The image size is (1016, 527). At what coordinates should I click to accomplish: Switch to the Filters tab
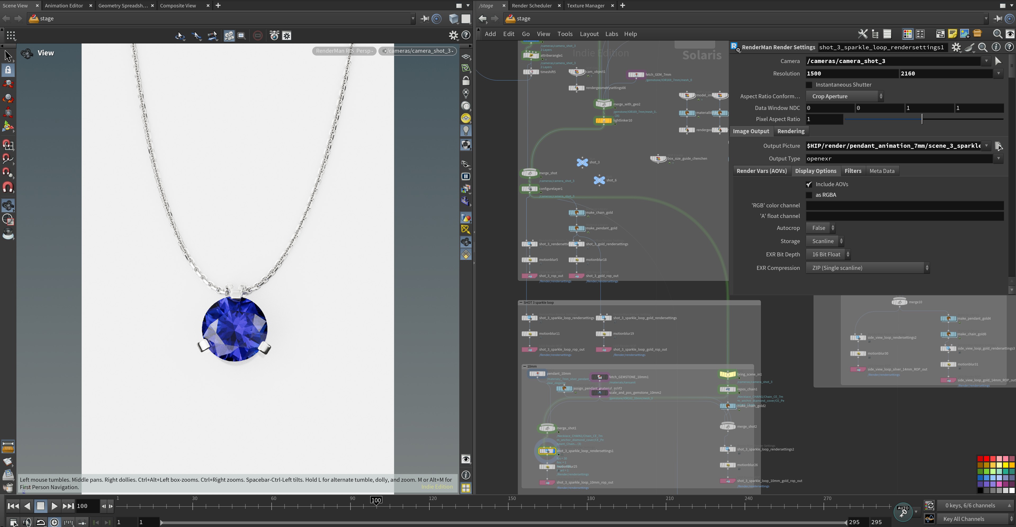pos(853,171)
